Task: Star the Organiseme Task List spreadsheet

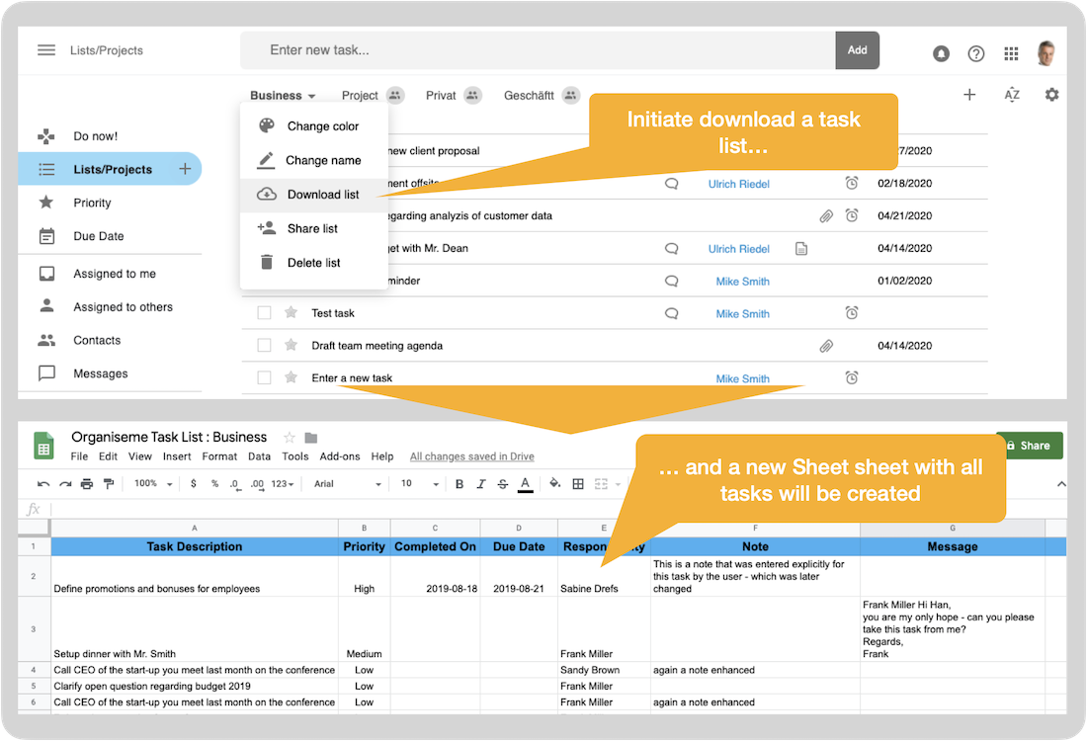Action: point(288,436)
